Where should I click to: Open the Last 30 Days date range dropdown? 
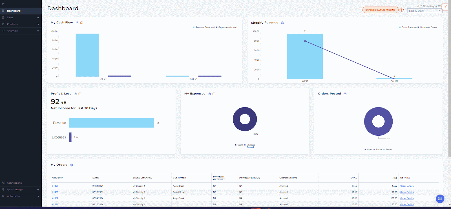tap(425, 11)
